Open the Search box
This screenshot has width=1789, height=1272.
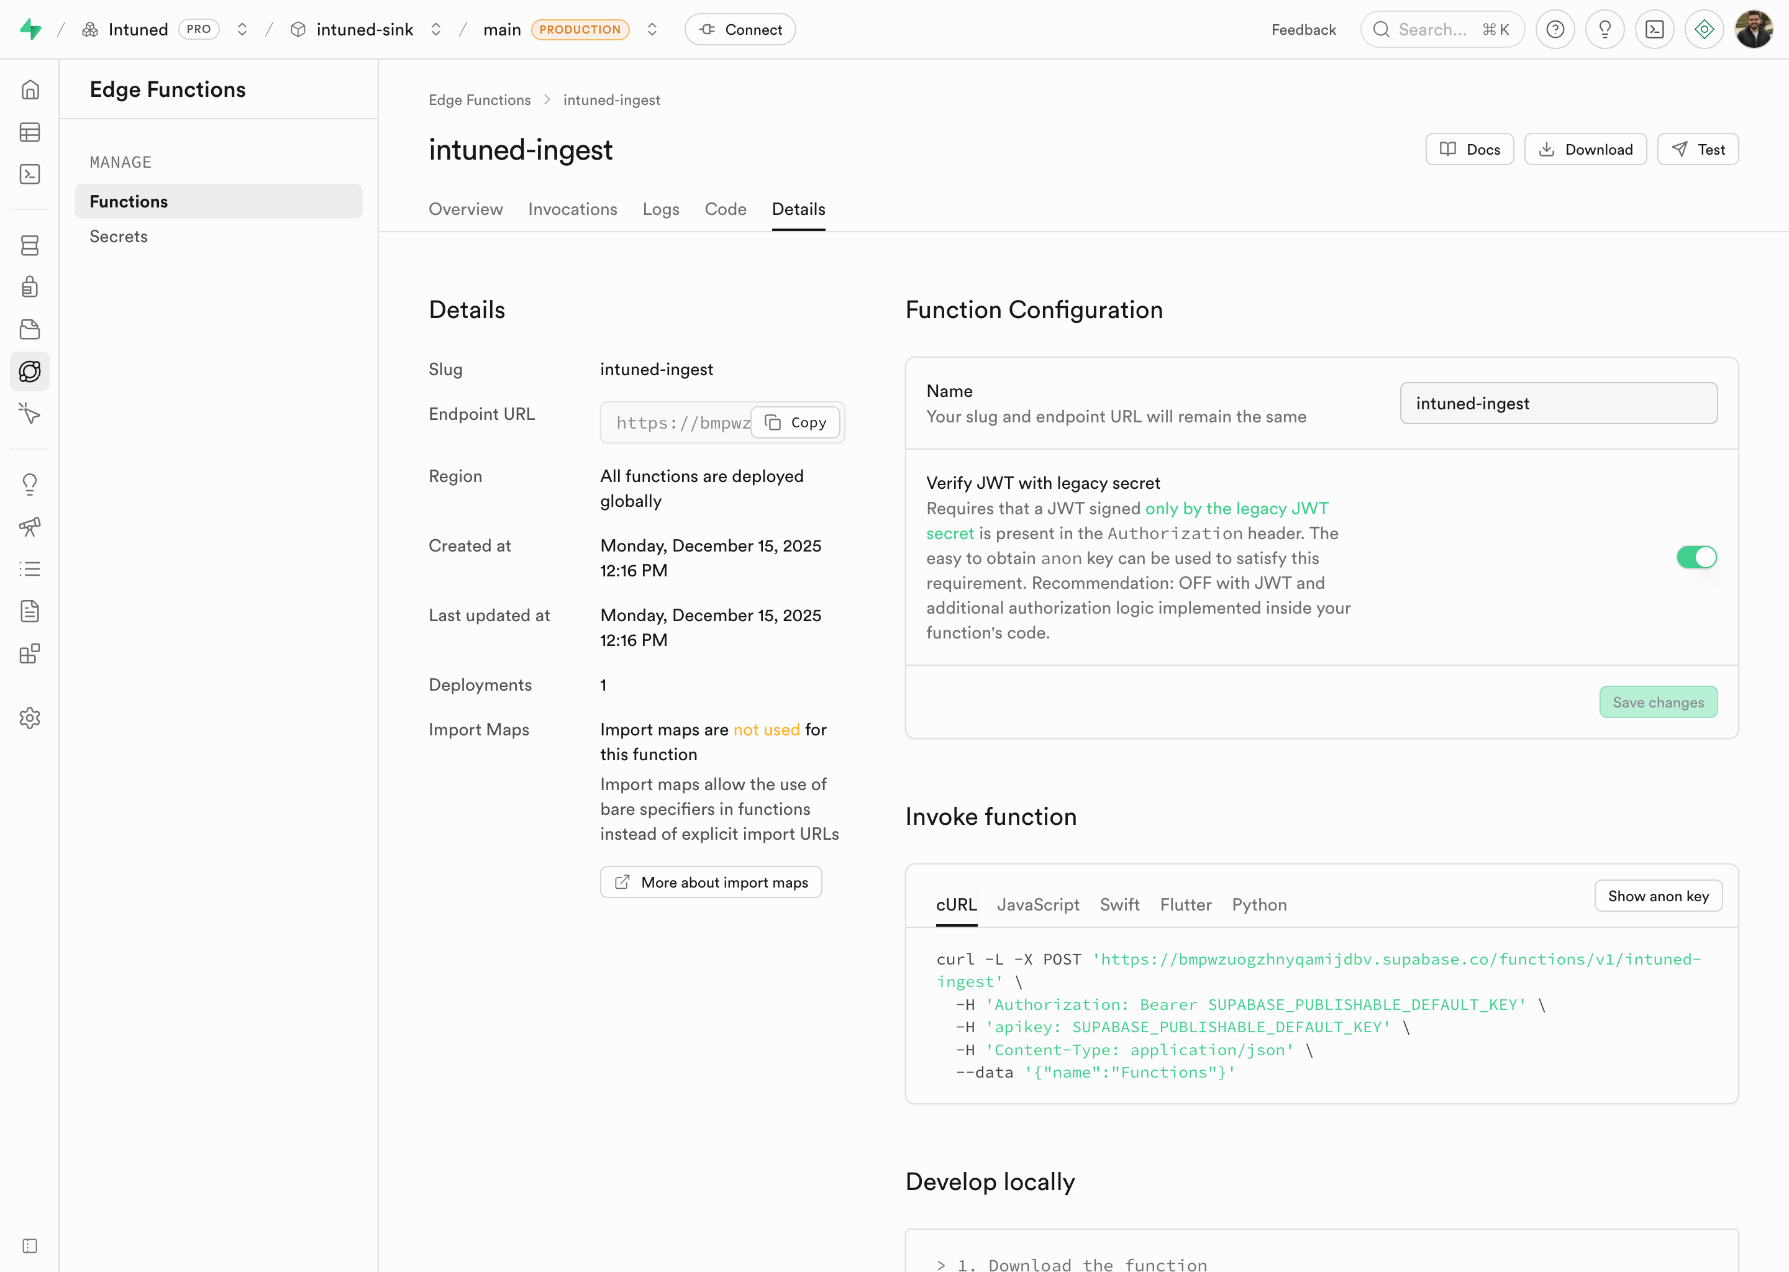coord(1442,30)
